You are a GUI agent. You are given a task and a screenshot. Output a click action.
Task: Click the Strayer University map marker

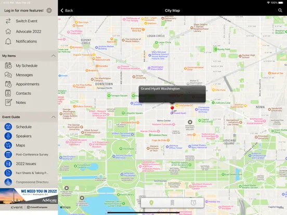click(134, 77)
